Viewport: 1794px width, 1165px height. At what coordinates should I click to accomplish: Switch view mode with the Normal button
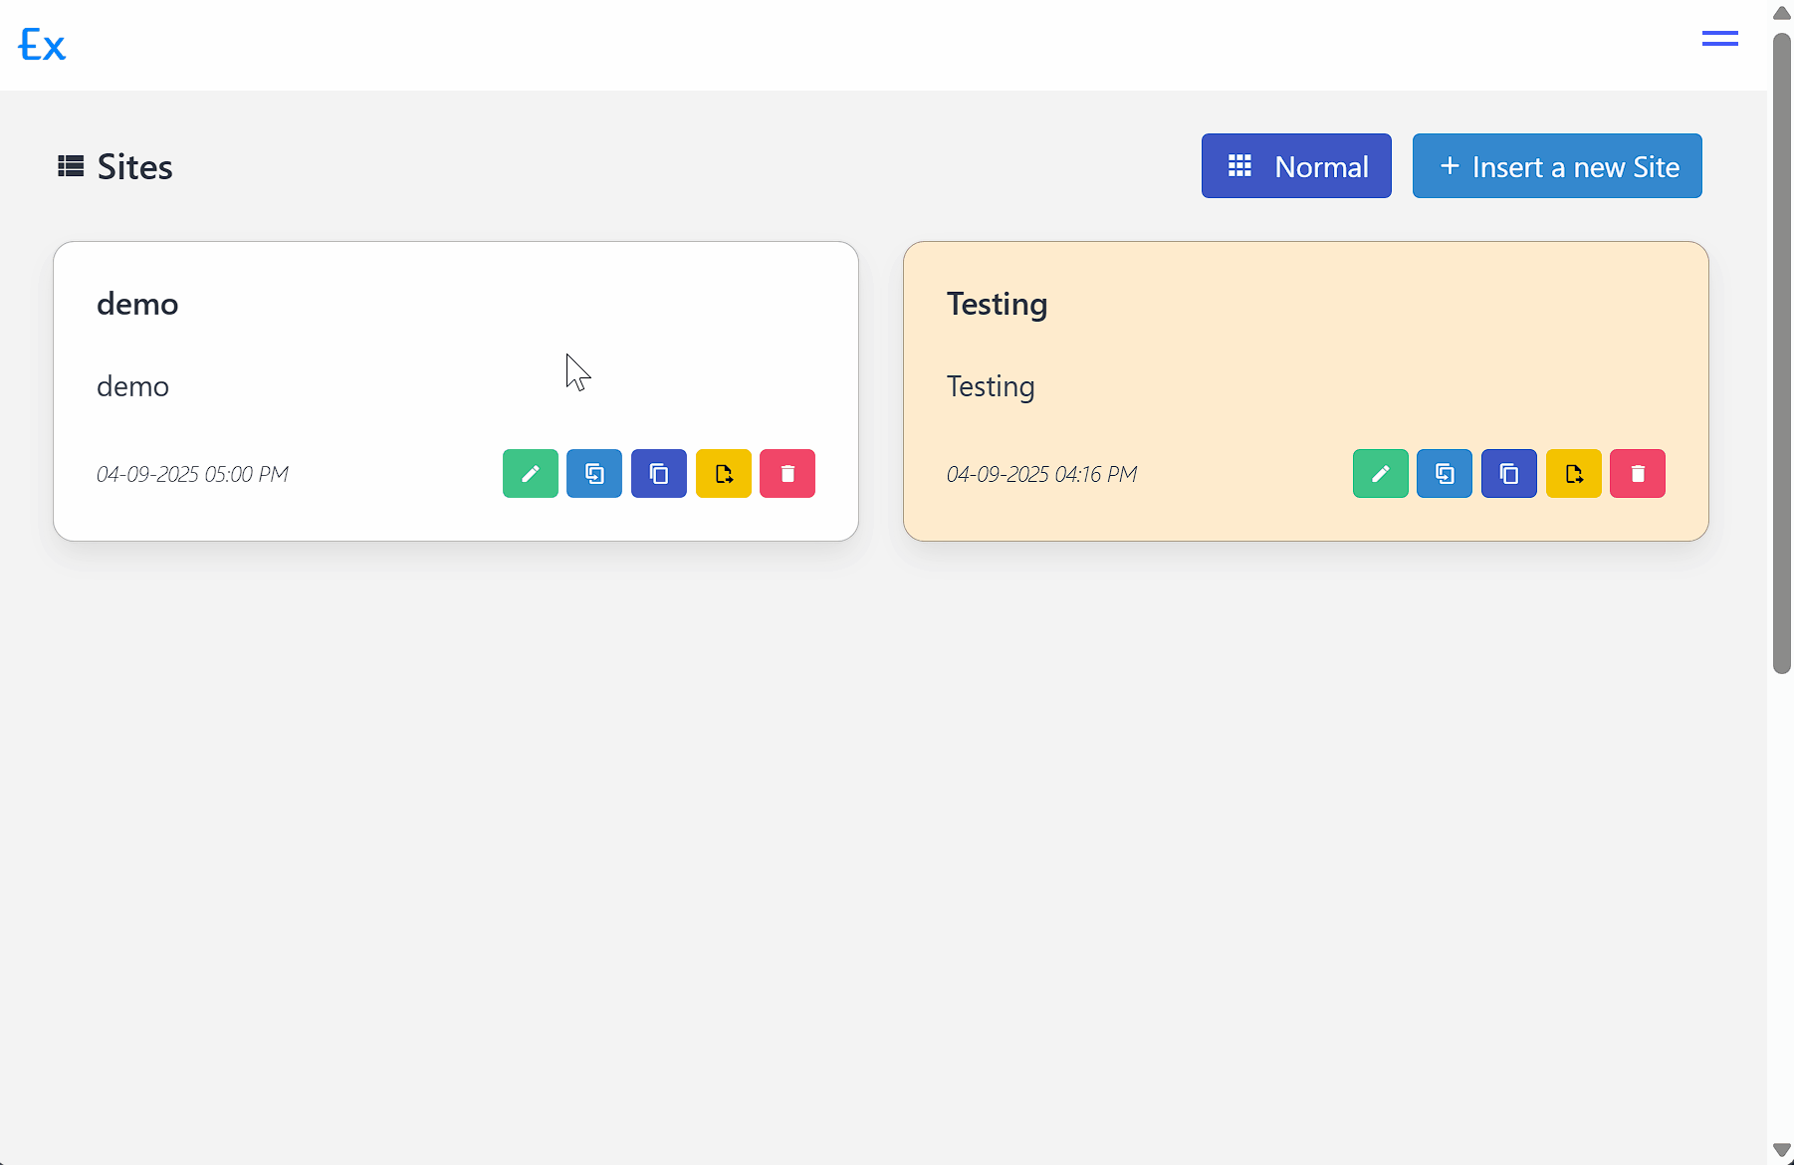click(1296, 165)
